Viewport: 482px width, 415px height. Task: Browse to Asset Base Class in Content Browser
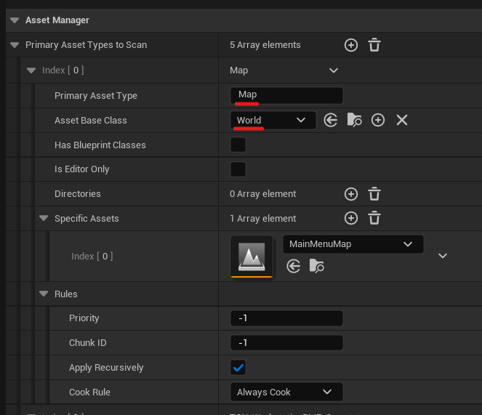354,120
